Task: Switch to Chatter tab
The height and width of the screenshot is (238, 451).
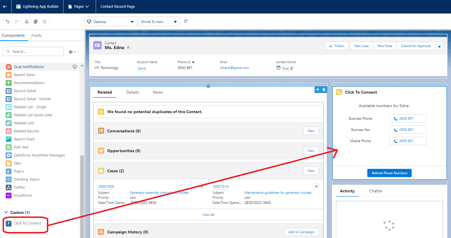Action: [376, 191]
